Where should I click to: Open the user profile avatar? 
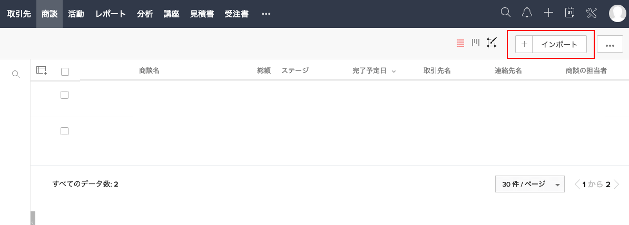[x=617, y=13]
